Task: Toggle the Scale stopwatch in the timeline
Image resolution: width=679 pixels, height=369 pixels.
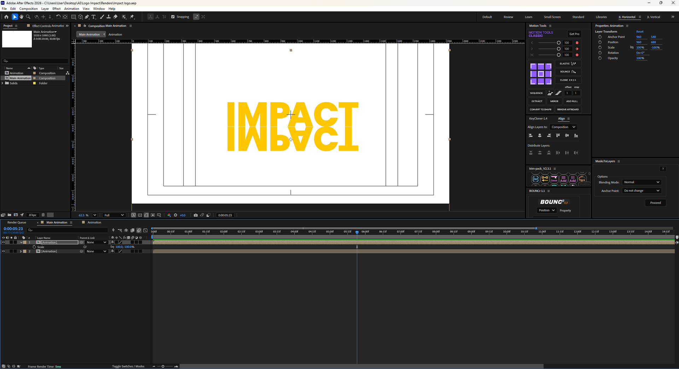Action: [x=34, y=247]
